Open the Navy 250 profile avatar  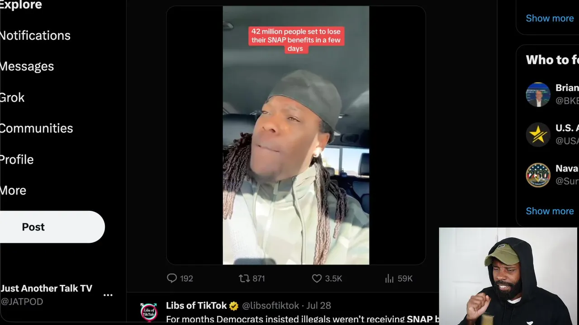click(538, 175)
